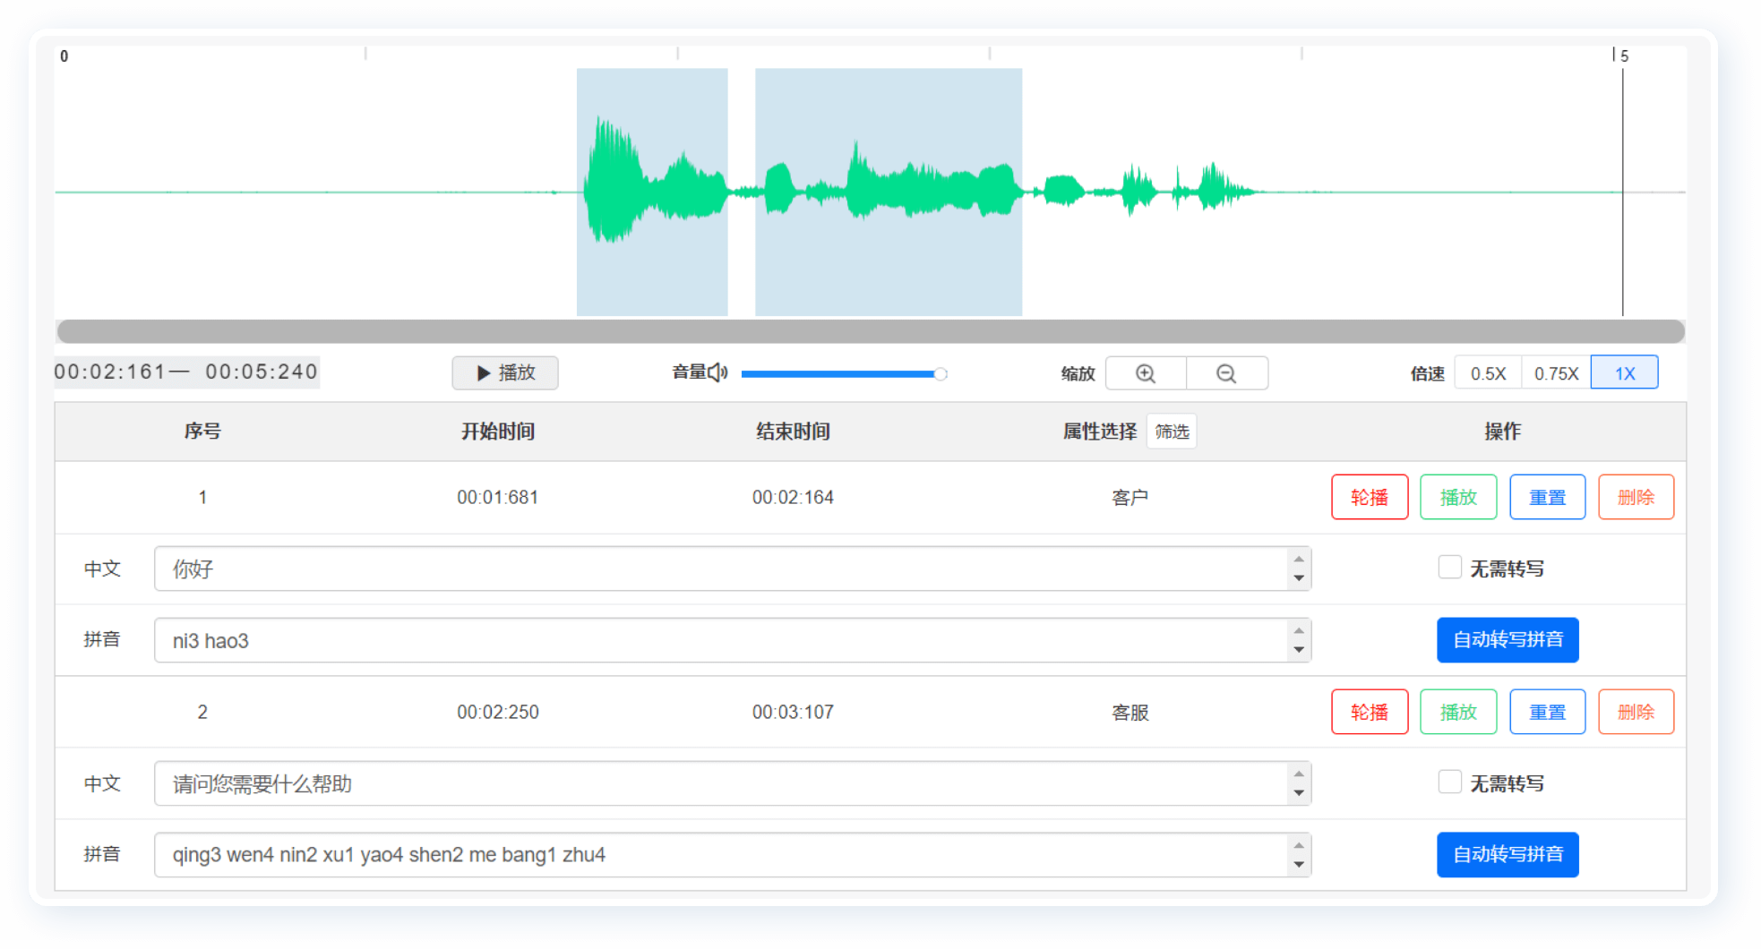This screenshot has height=949, width=1761.
Task: Click 轮播 loop button for segment 1
Action: point(1369,497)
